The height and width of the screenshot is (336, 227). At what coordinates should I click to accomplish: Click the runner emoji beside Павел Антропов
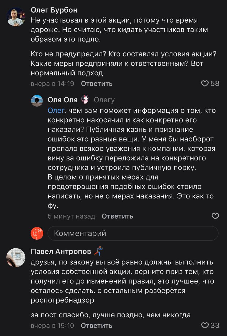pos(98,251)
